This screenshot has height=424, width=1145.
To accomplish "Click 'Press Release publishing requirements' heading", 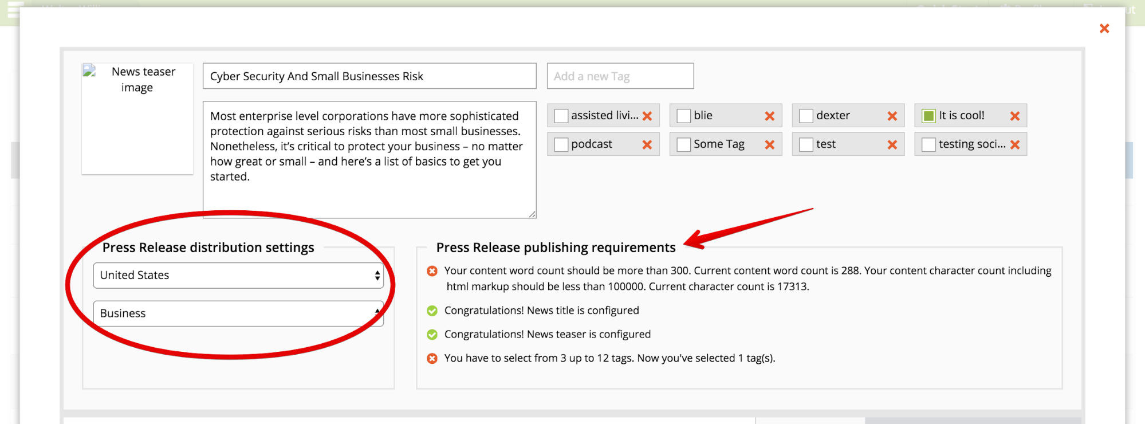I will (556, 248).
